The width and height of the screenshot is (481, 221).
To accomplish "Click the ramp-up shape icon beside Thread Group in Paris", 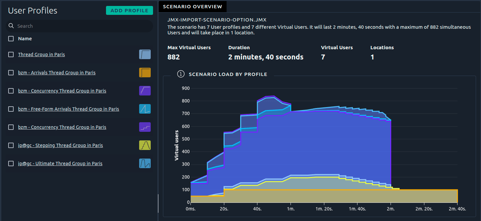I will tap(145, 54).
